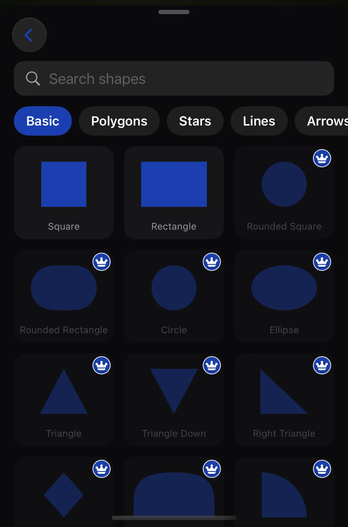Tap the crown badge on Circle
Image resolution: width=348 pixels, height=527 pixels.
tap(212, 262)
